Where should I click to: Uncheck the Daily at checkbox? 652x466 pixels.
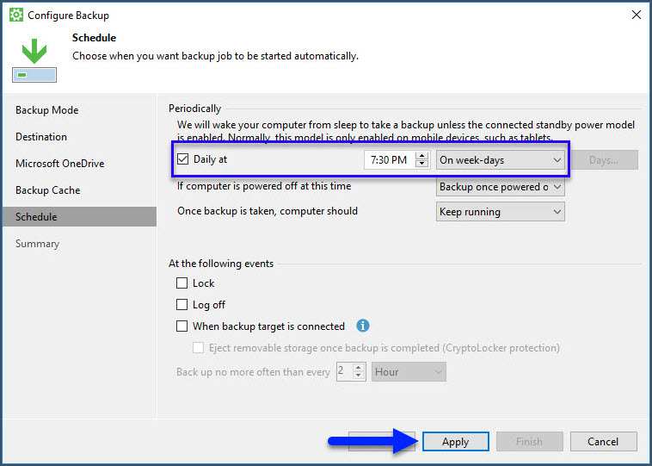182,159
